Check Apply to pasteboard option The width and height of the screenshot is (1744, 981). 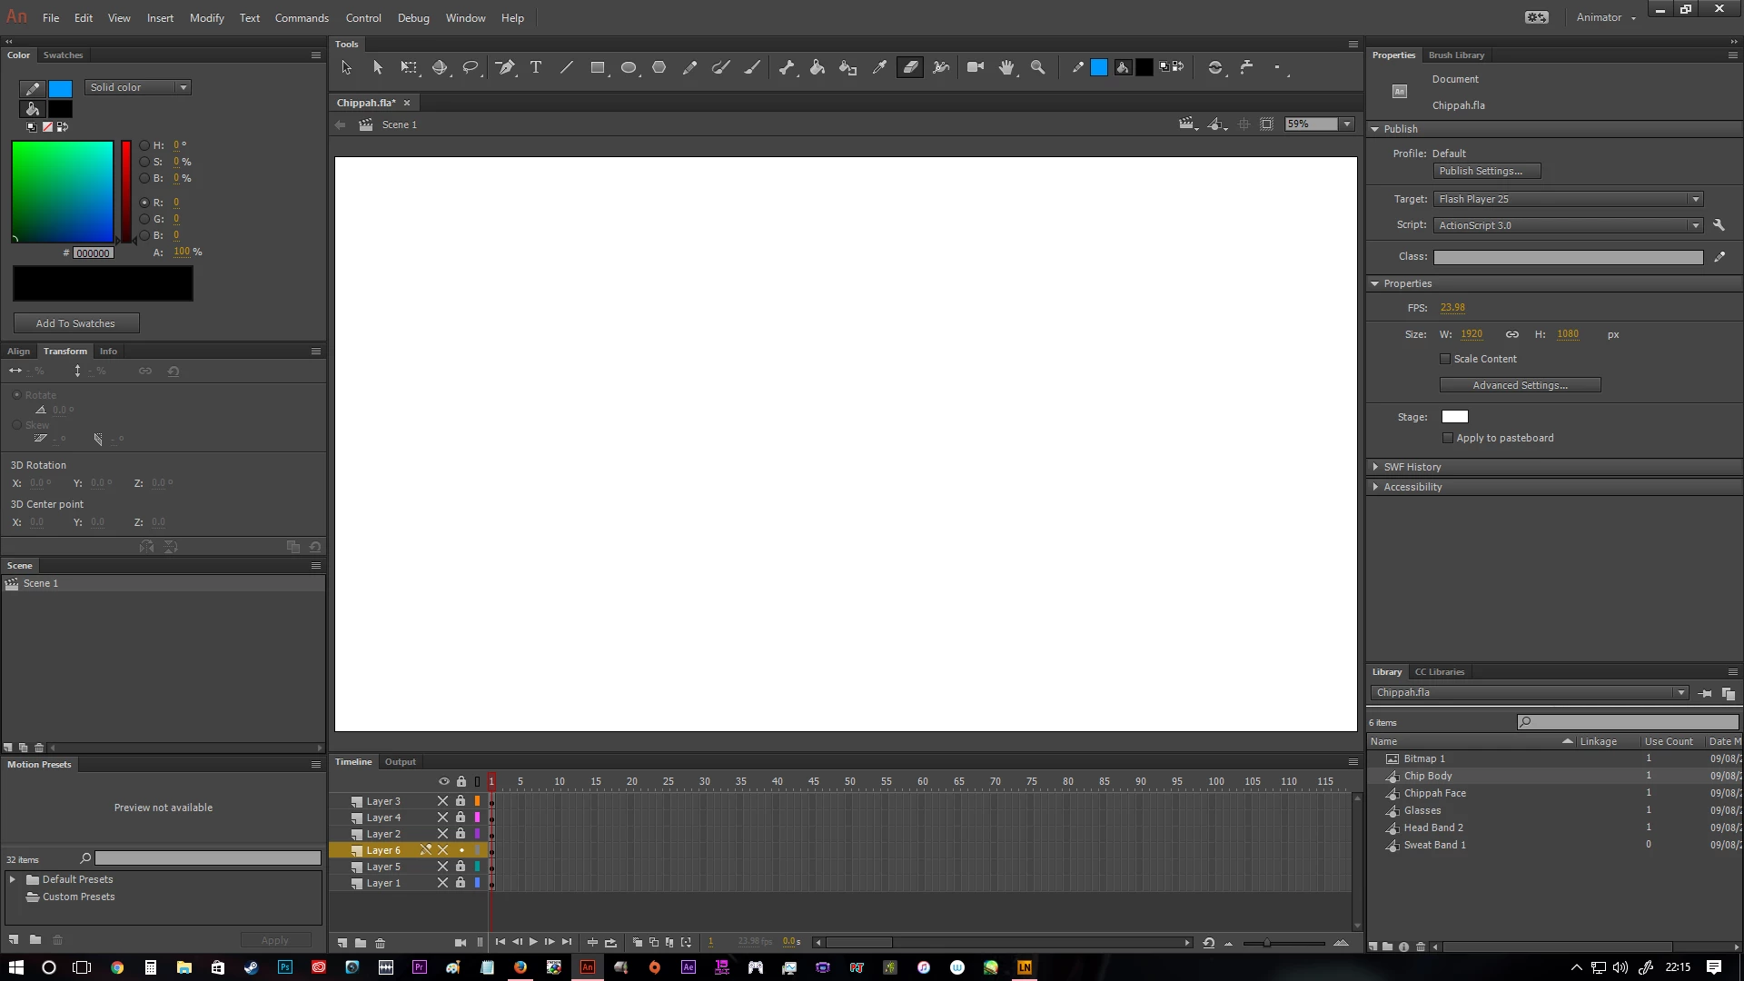1448,438
